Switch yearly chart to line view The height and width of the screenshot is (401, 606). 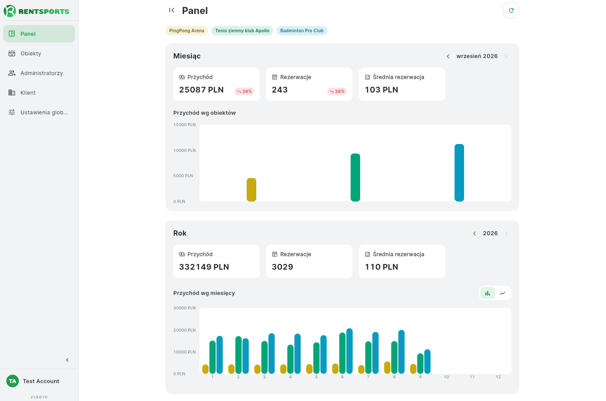coord(503,293)
